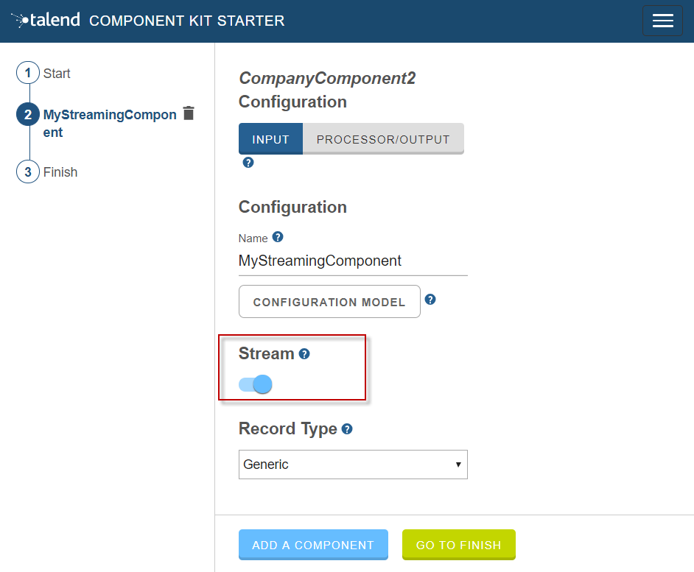694x572 pixels.
Task: Click the Component Kit Starter title
Action: click(186, 21)
